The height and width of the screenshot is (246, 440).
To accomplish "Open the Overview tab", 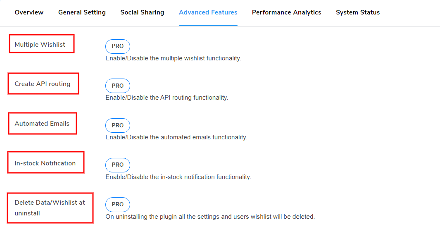I will pos(29,12).
